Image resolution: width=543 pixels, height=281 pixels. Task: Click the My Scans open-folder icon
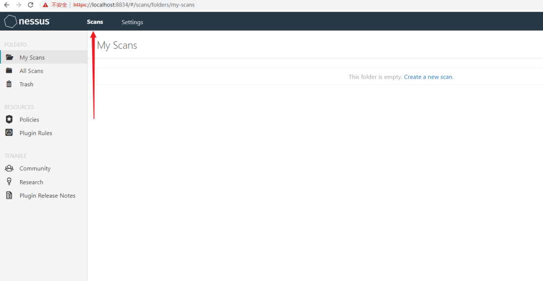[x=10, y=57]
